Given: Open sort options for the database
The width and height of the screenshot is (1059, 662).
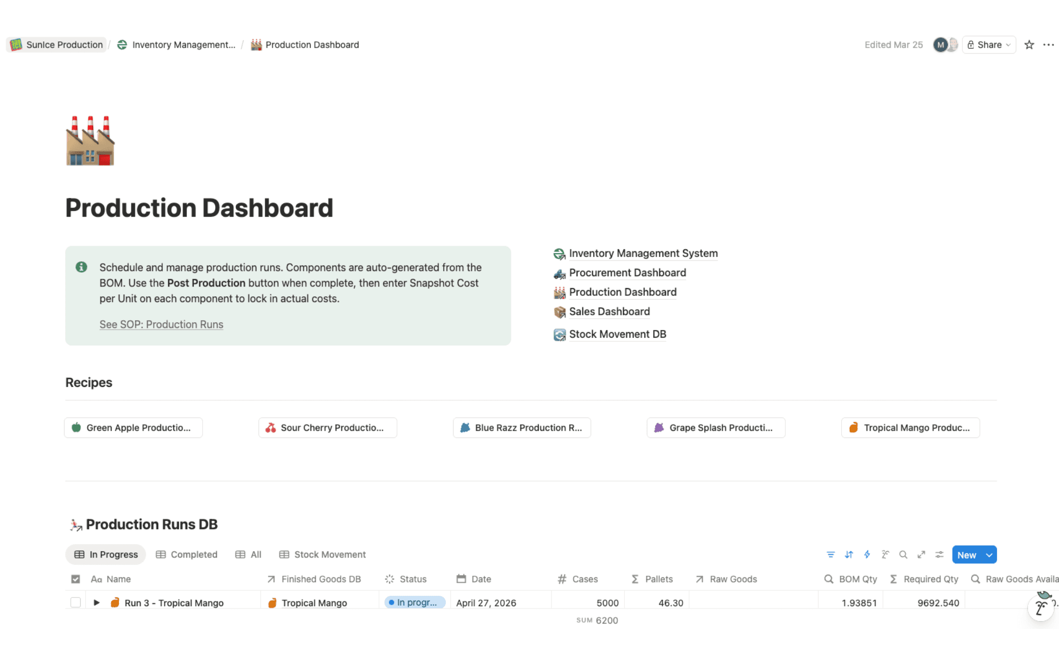Looking at the screenshot, I should (849, 554).
